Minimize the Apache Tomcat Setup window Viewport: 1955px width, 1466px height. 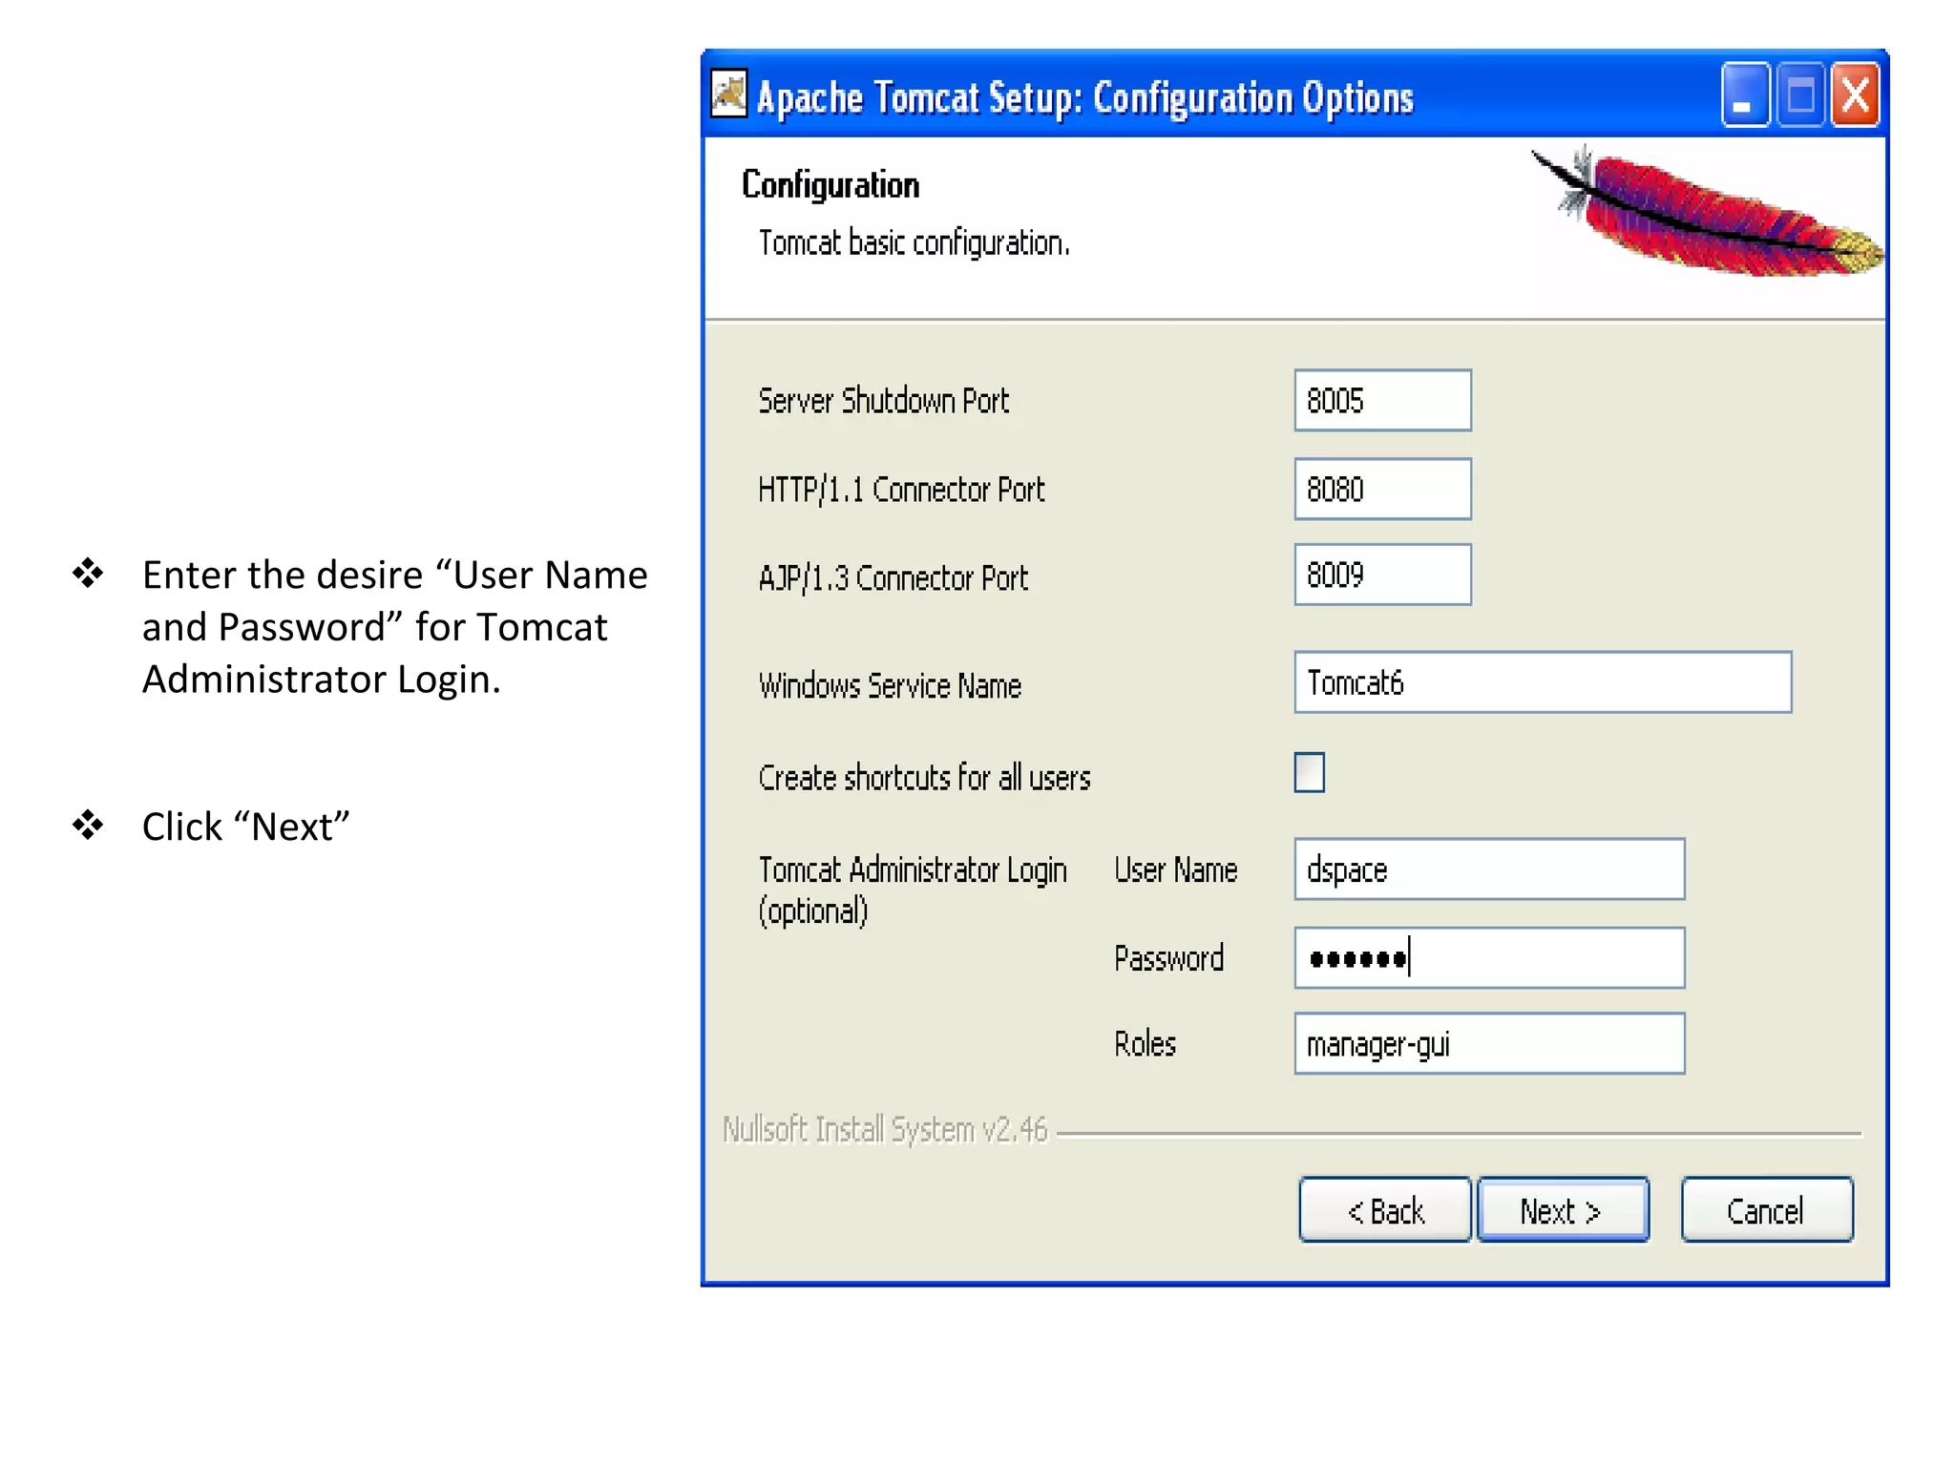pos(1744,94)
